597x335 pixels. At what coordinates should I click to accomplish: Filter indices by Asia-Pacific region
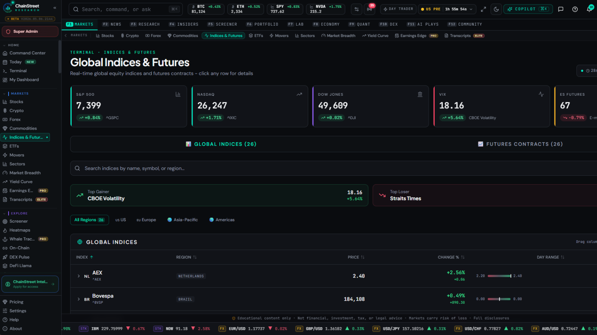click(x=182, y=220)
